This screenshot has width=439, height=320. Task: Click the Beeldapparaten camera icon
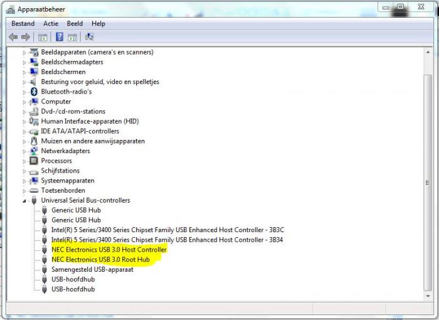pos(34,52)
